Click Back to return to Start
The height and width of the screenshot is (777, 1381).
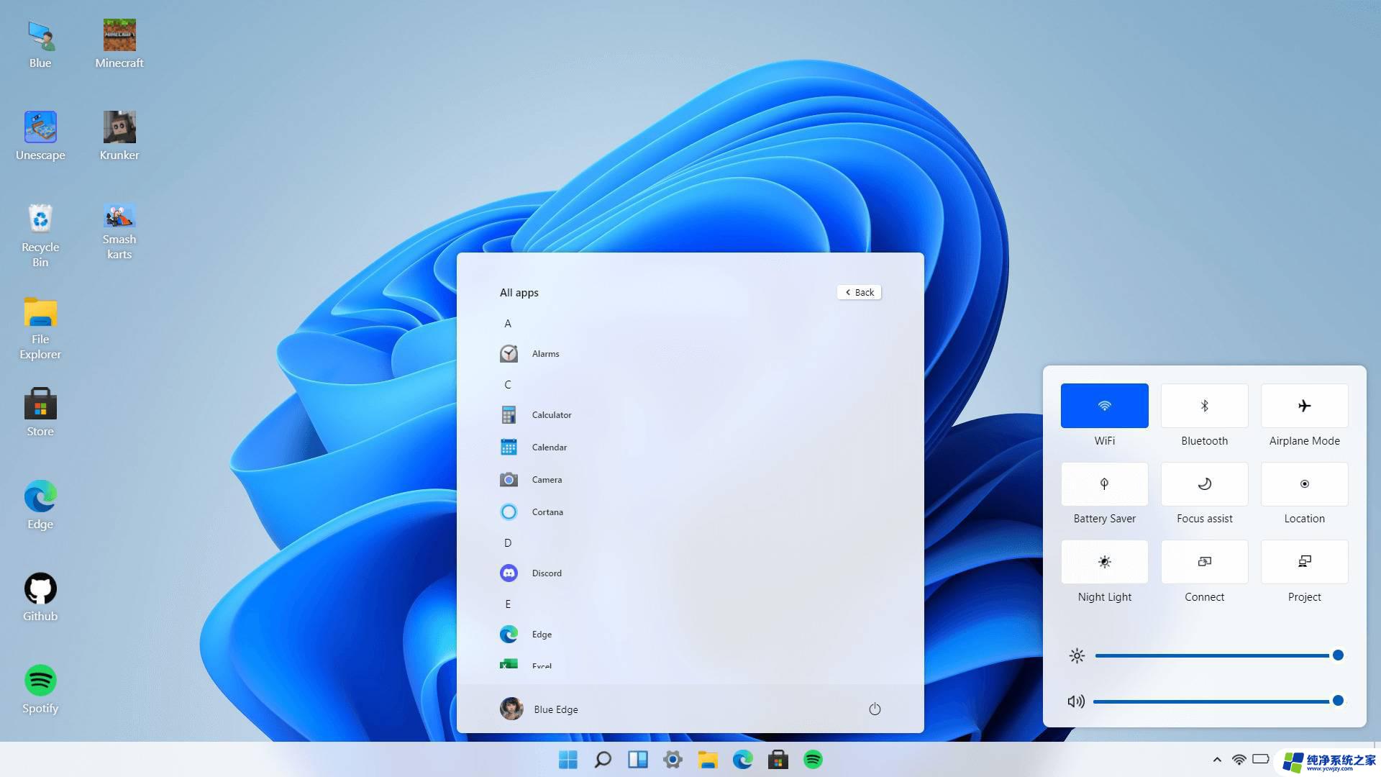click(x=858, y=292)
